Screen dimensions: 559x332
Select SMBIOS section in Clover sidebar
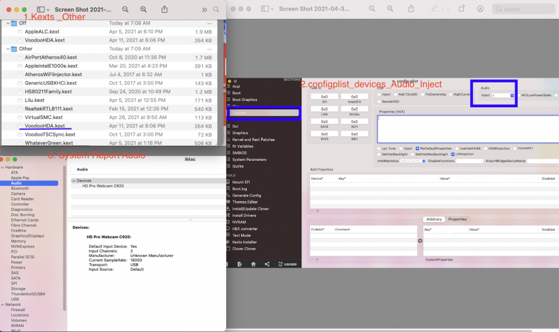click(239, 153)
